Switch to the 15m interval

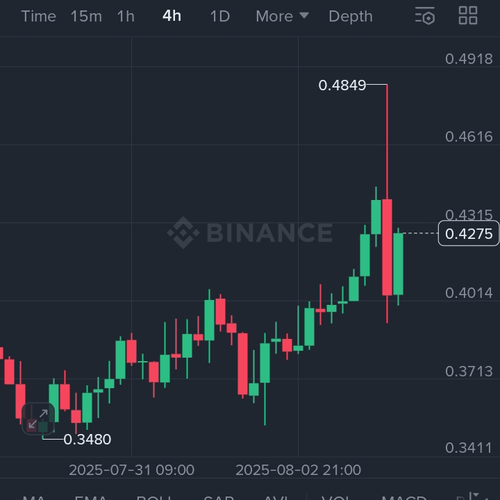tap(86, 16)
